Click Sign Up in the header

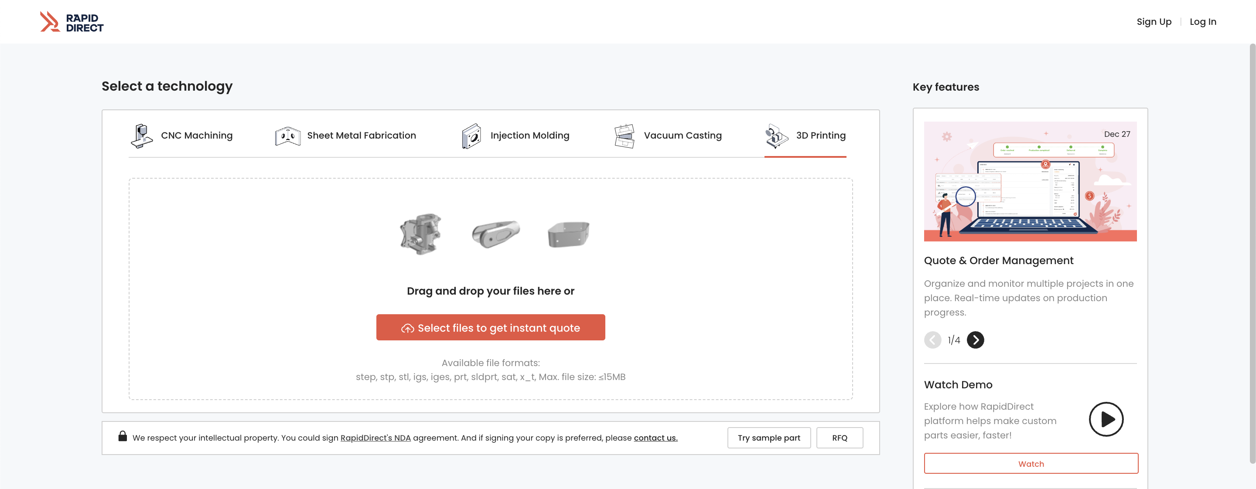[1153, 21]
